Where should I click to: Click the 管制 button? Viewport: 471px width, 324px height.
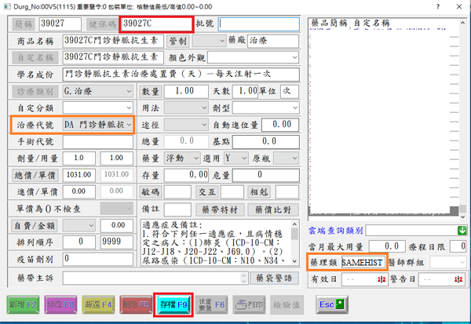coord(178,40)
